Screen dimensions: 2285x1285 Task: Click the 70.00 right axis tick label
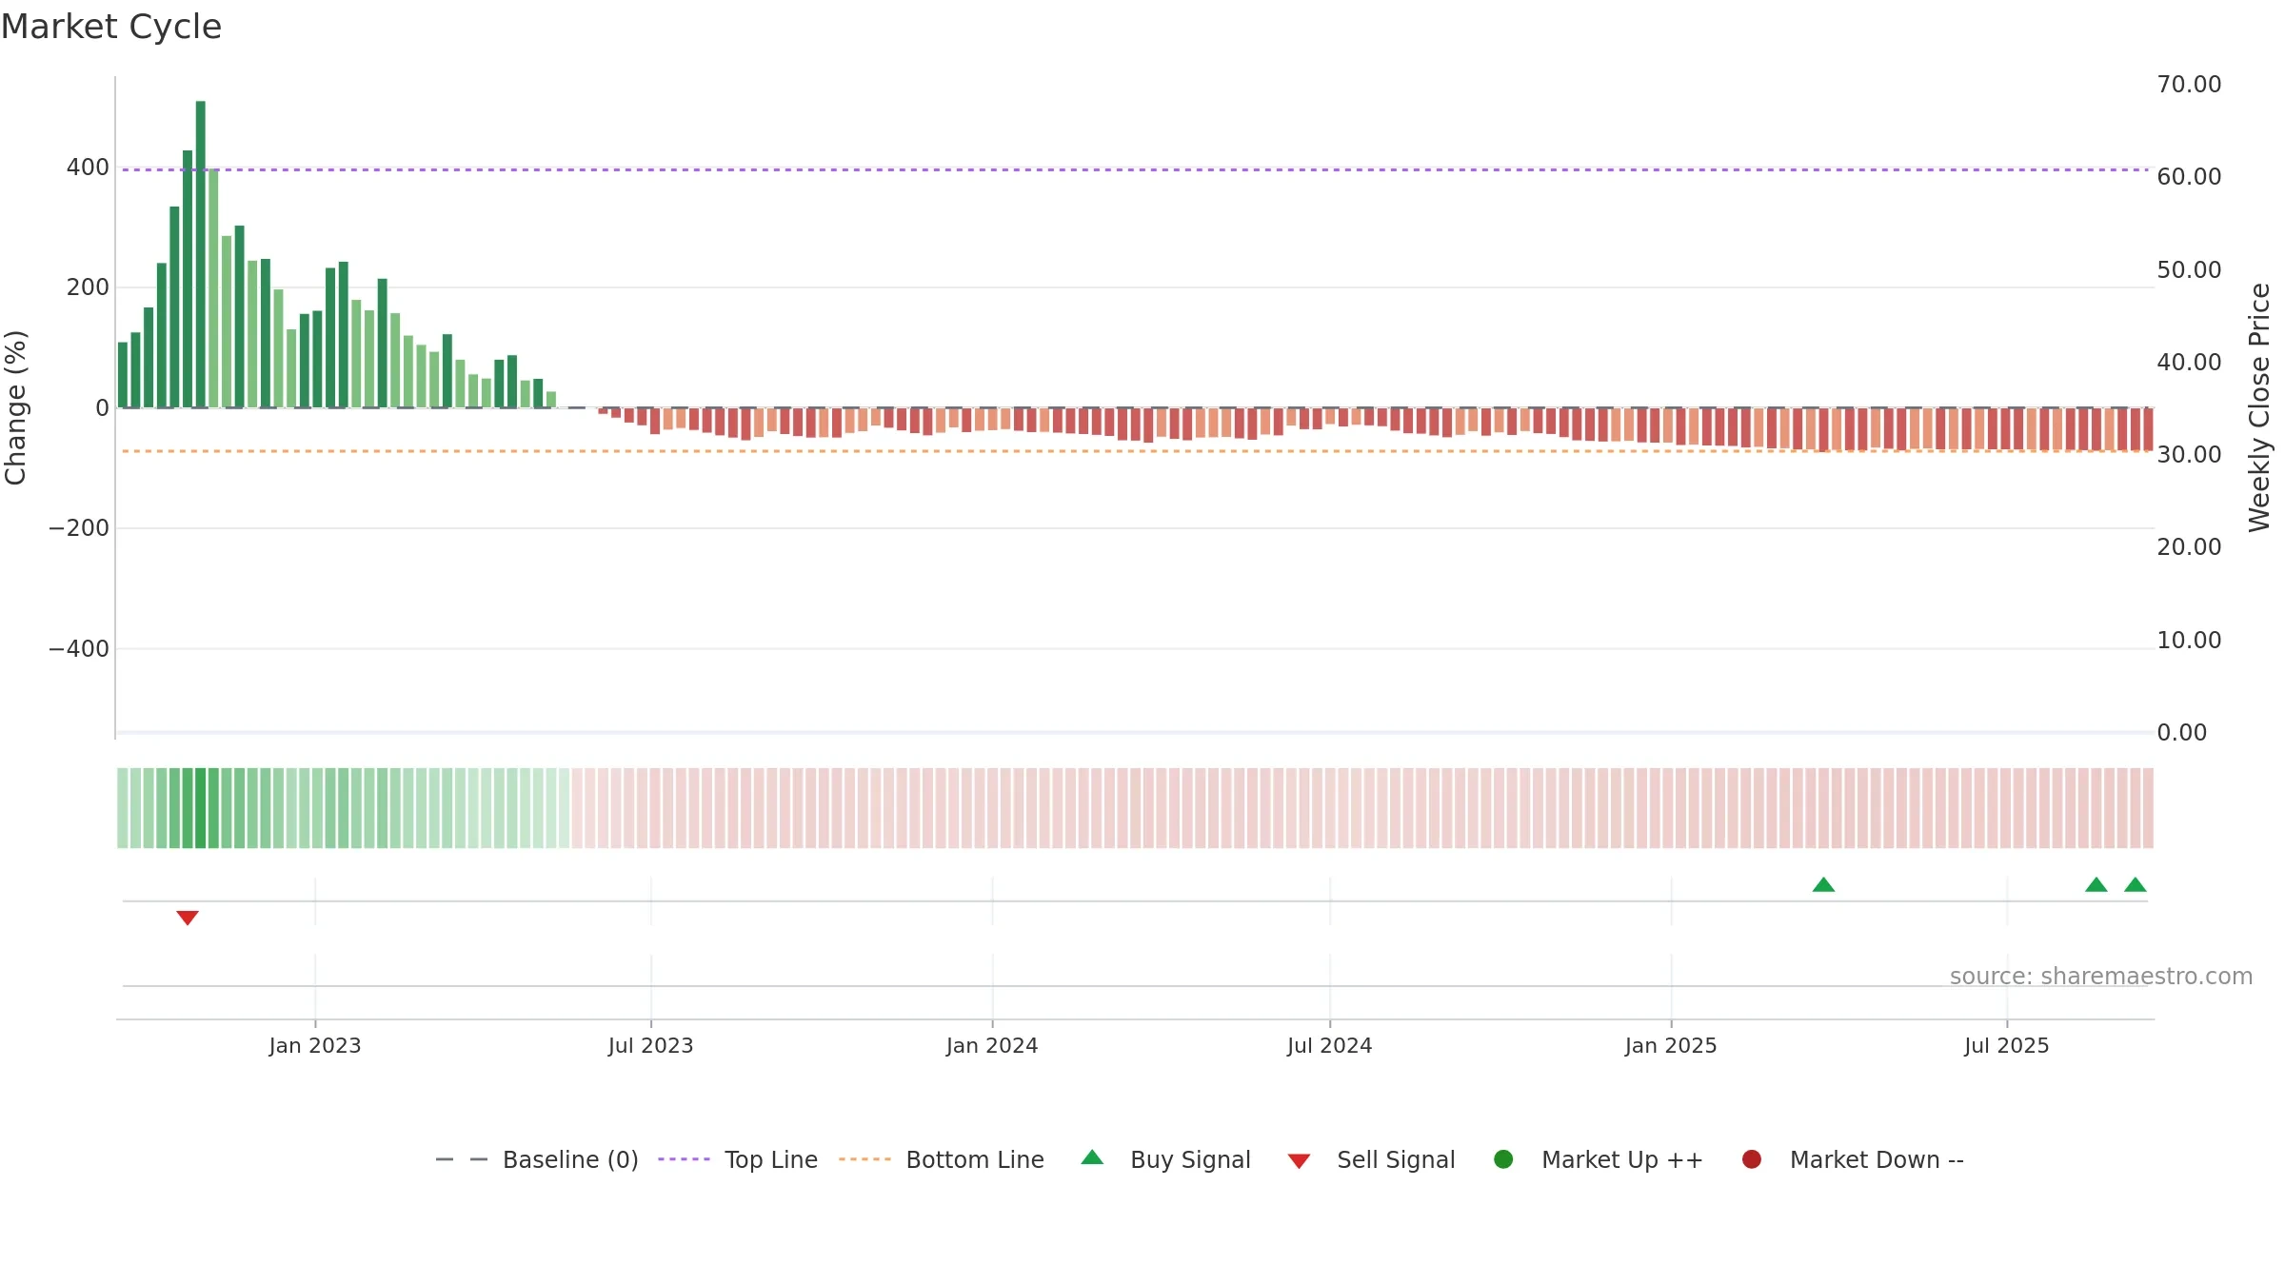pyautogui.click(x=2189, y=85)
